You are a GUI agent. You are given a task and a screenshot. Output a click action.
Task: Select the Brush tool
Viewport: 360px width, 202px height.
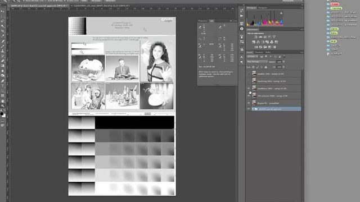point(2,46)
